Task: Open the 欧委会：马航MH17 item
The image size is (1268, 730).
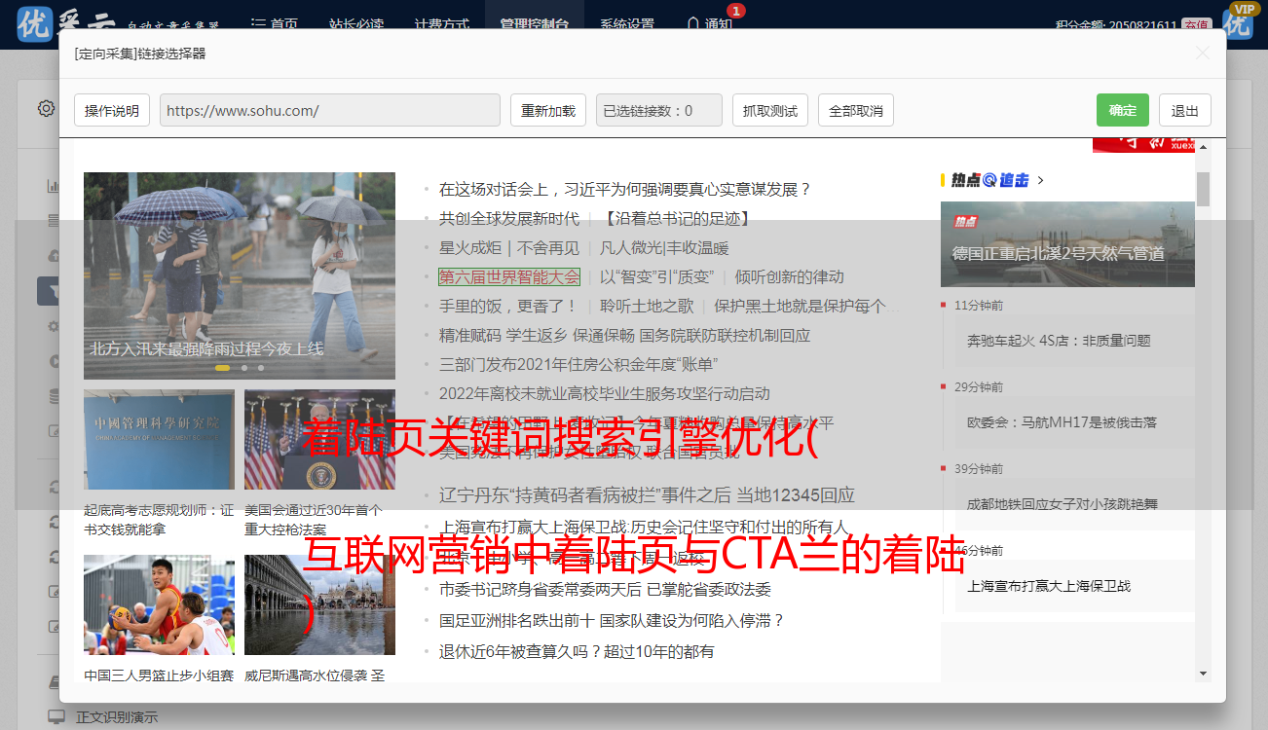Action: click(1062, 422)
